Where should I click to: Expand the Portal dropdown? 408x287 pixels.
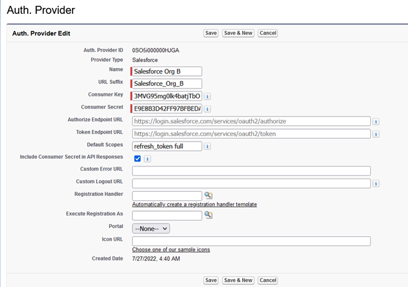(151, 228)
